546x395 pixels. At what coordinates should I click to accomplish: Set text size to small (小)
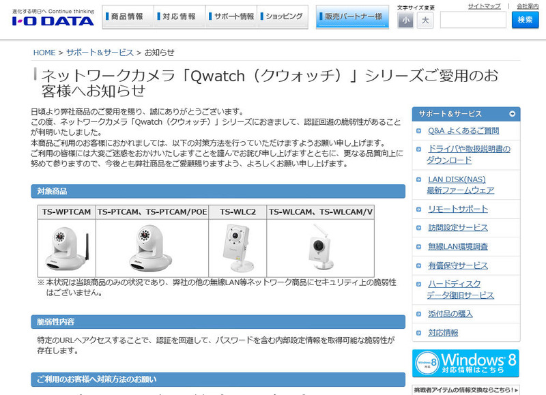[x=406, y=20]
